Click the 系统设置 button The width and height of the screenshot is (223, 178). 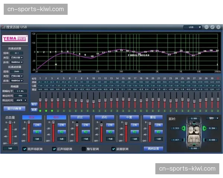(153, 149)
